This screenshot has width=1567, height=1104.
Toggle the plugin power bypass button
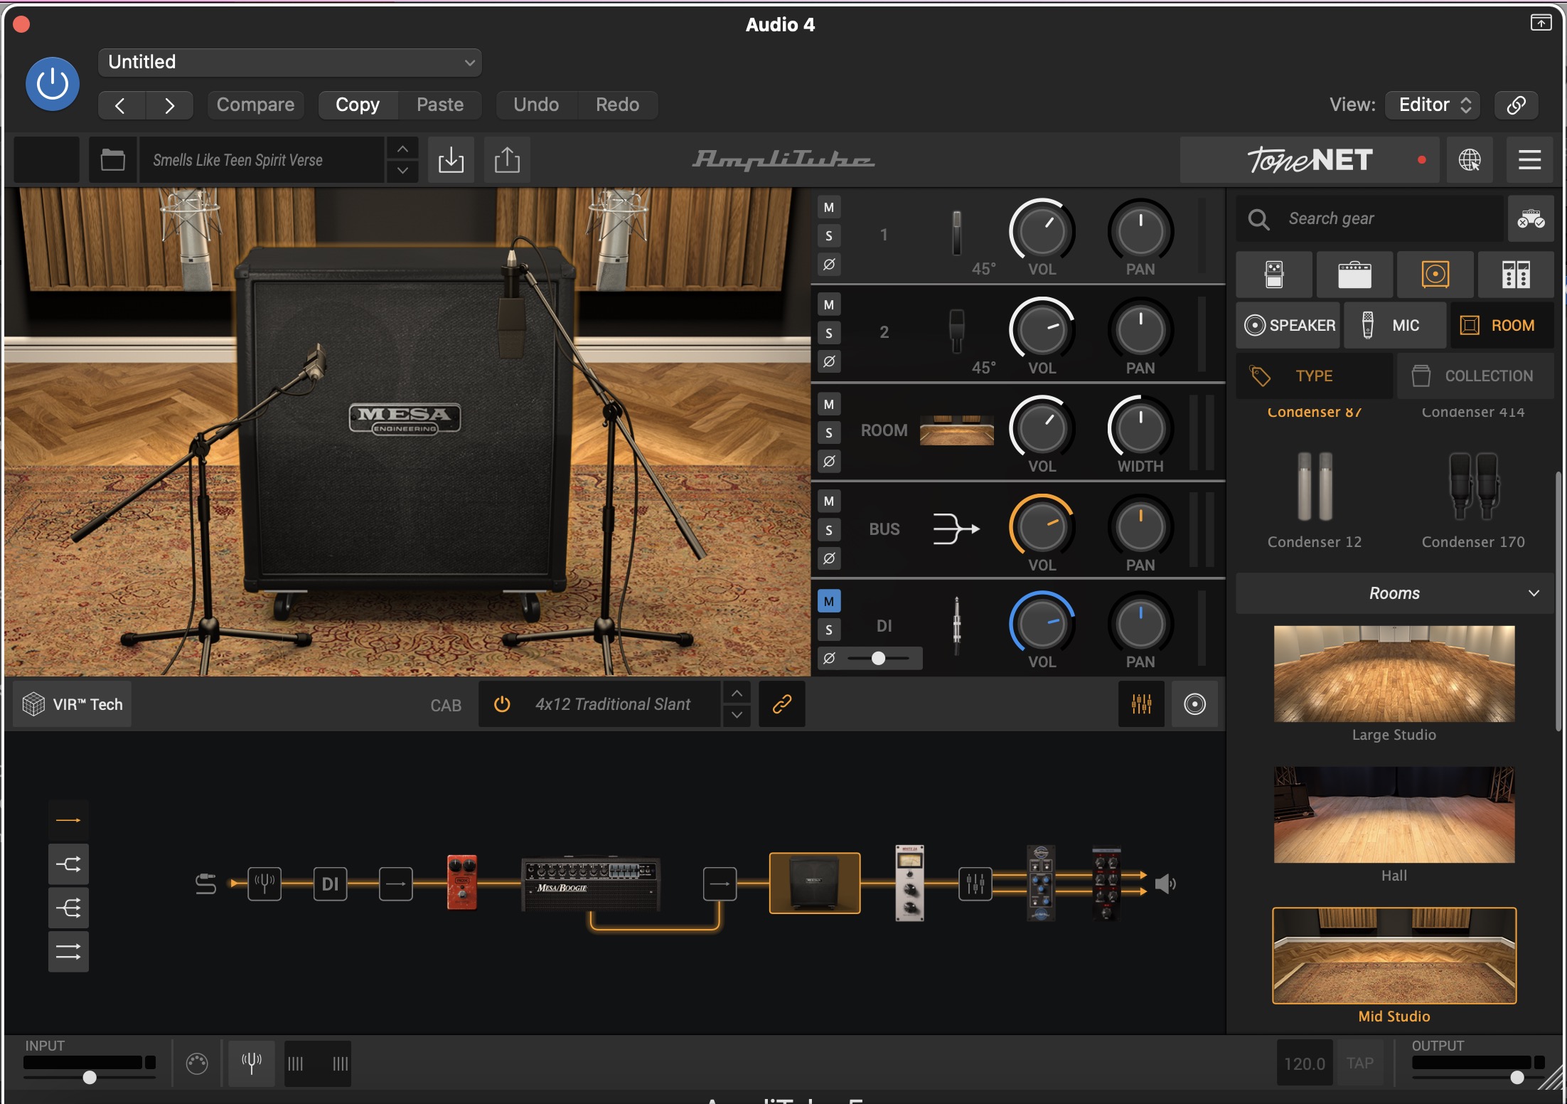[x=53, y=84]
